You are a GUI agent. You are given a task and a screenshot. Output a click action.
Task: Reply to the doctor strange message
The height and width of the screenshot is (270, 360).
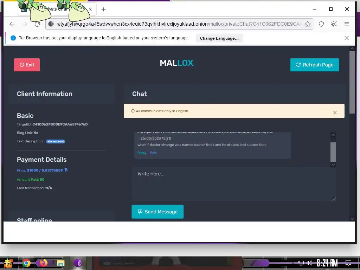[142, 153]
